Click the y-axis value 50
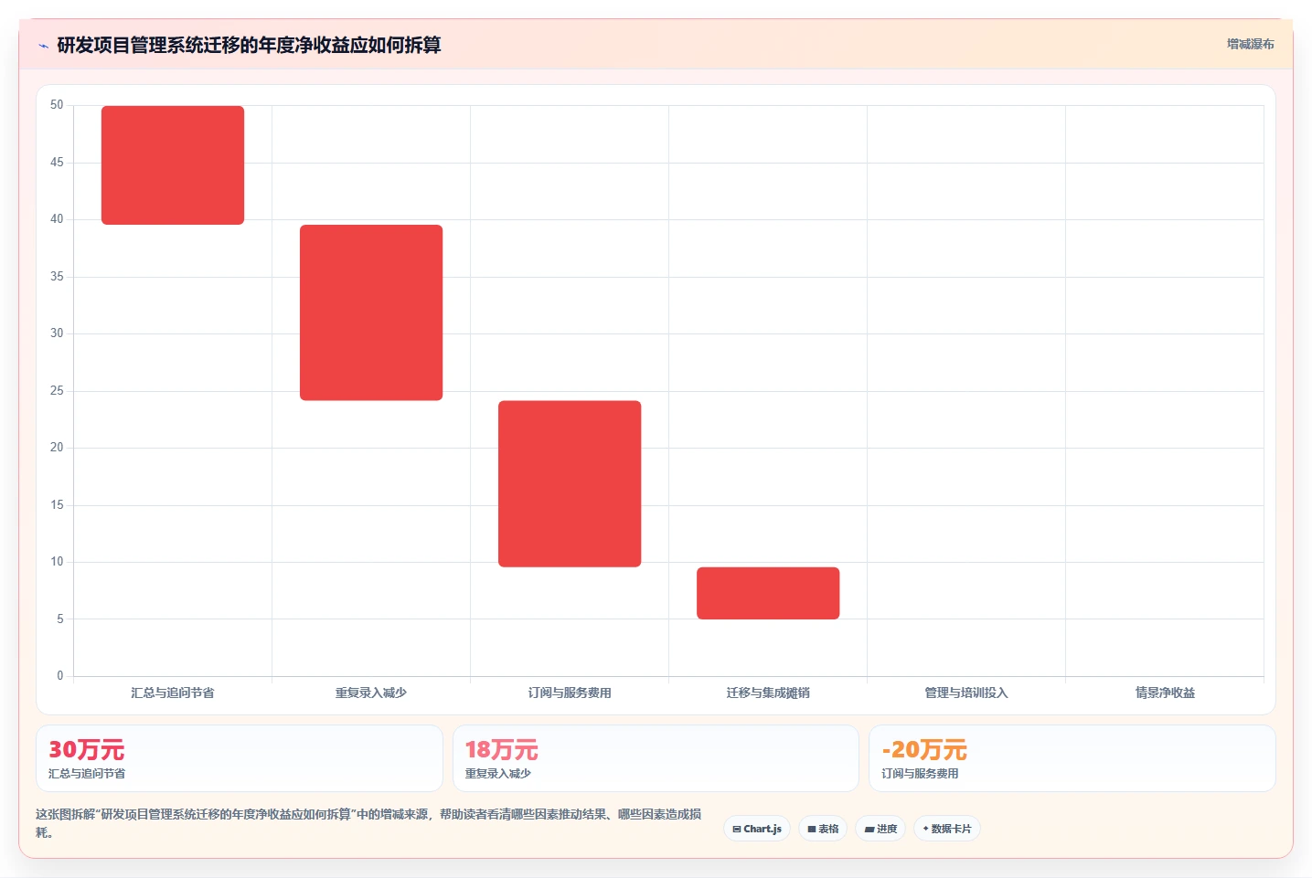This screenshot has width=1312, height=878. click(57, 105)
